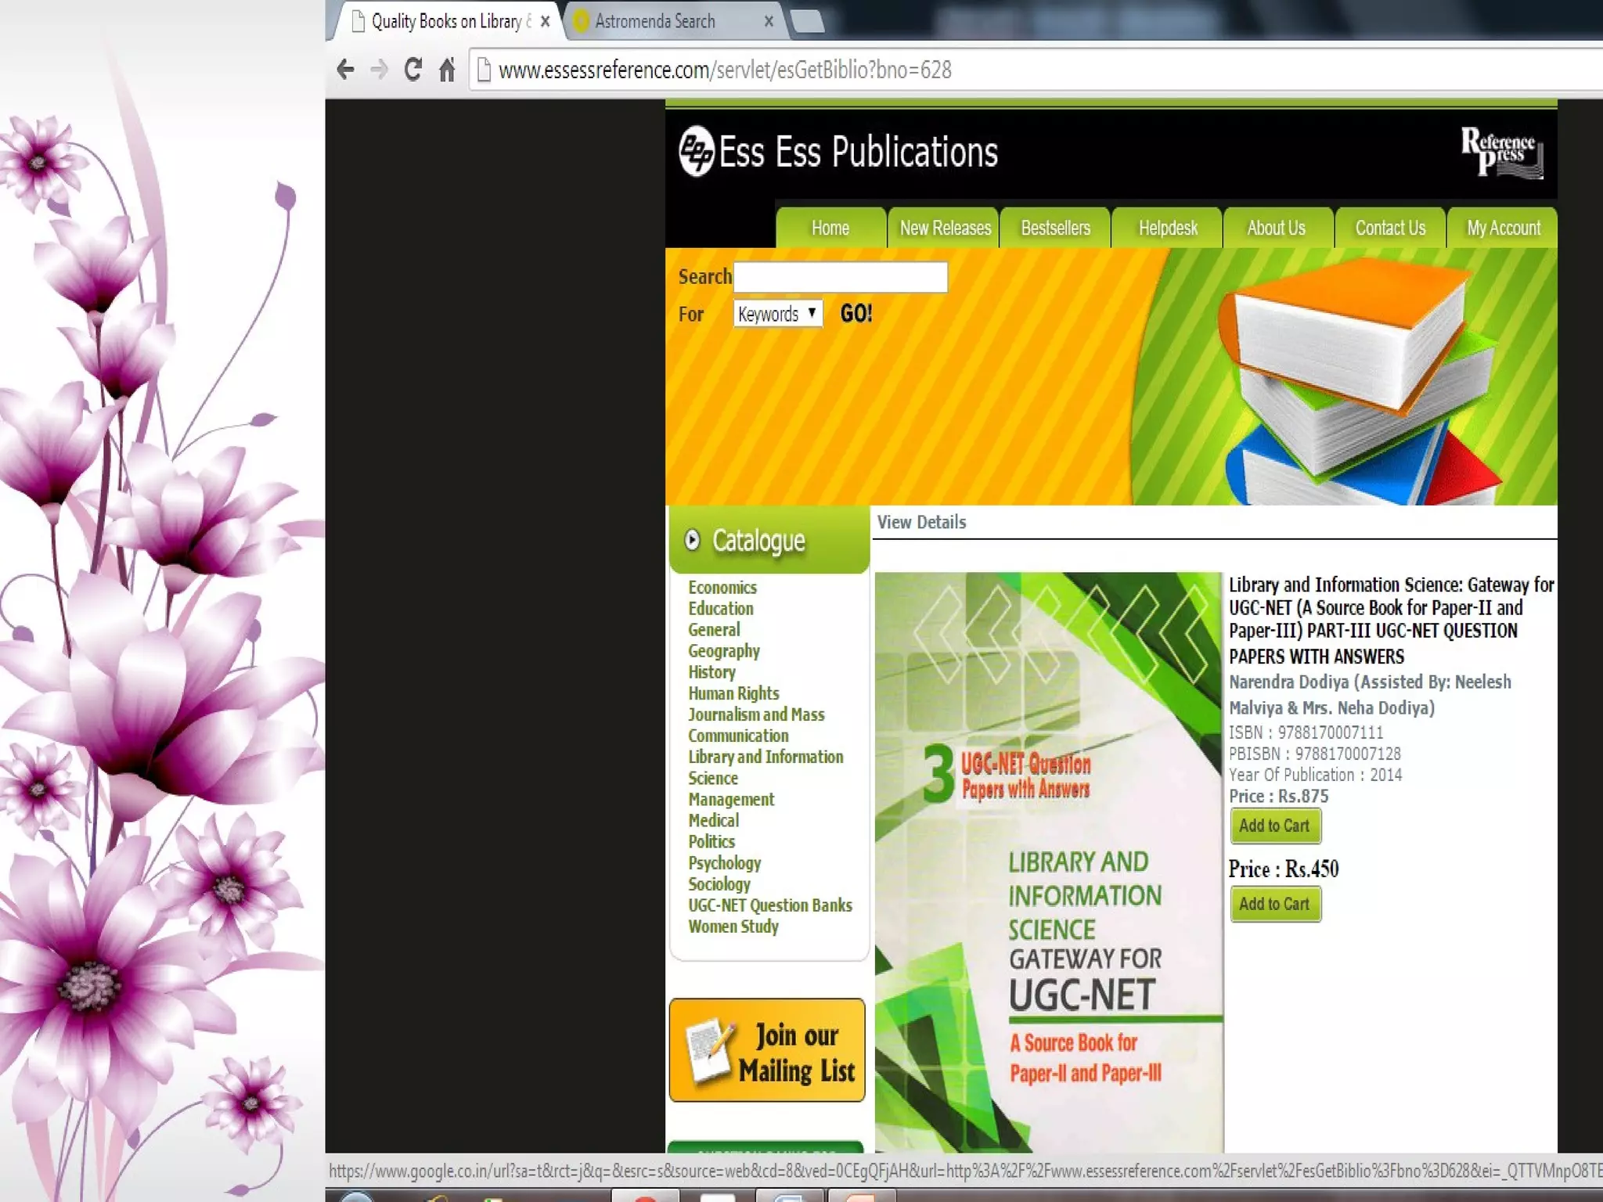This screenshot has width=1603, height=1202.
Task: Click the Join our Mailing List banner
Action: pos(767,1050)
